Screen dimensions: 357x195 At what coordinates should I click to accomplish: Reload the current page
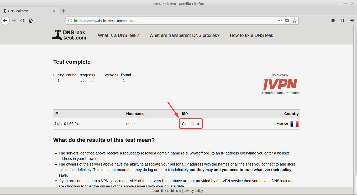click(x=23, y=21)
